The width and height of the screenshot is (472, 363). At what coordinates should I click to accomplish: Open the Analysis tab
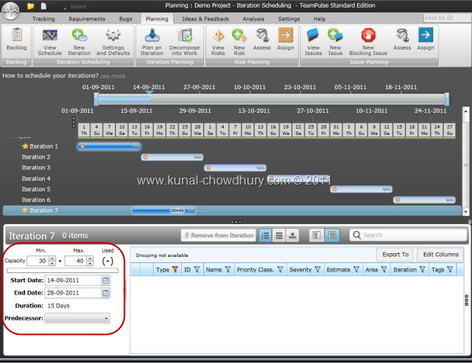click(254, 19)
